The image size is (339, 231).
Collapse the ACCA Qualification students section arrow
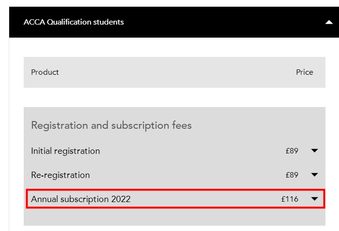click(329, 22)
